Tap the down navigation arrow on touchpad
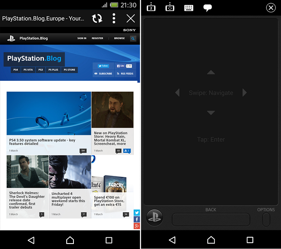The image size is (281, 249). [x=211, y=112]
